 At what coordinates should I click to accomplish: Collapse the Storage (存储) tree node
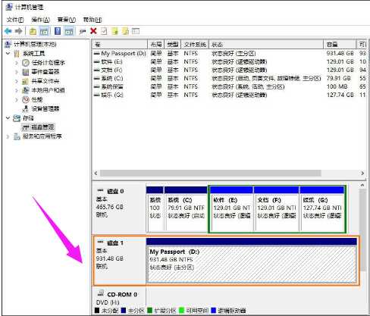(x=8, y=117)
